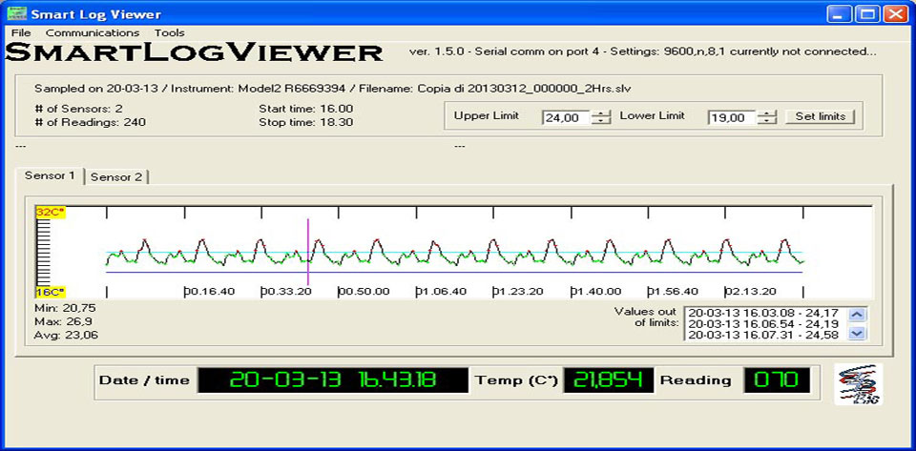Click the Set limits button
Screen dimensions: 916x451
(x=821, y=116)
